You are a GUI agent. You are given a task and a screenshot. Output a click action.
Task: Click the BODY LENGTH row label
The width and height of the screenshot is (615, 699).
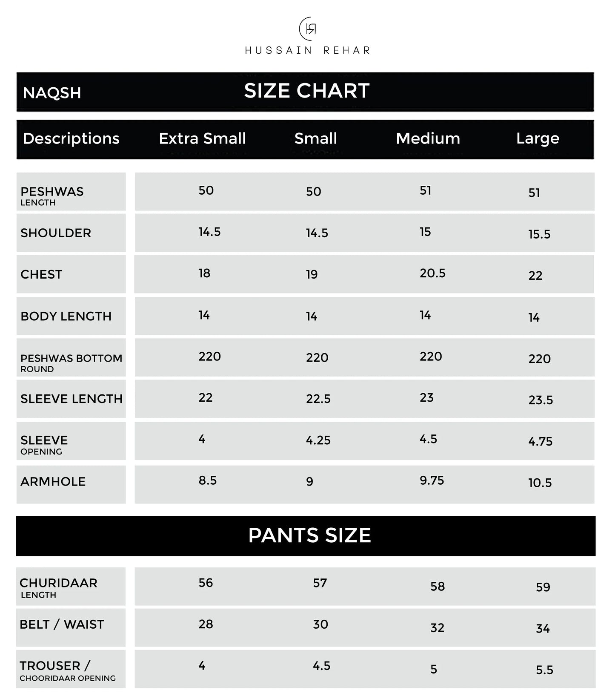(66, 316)
